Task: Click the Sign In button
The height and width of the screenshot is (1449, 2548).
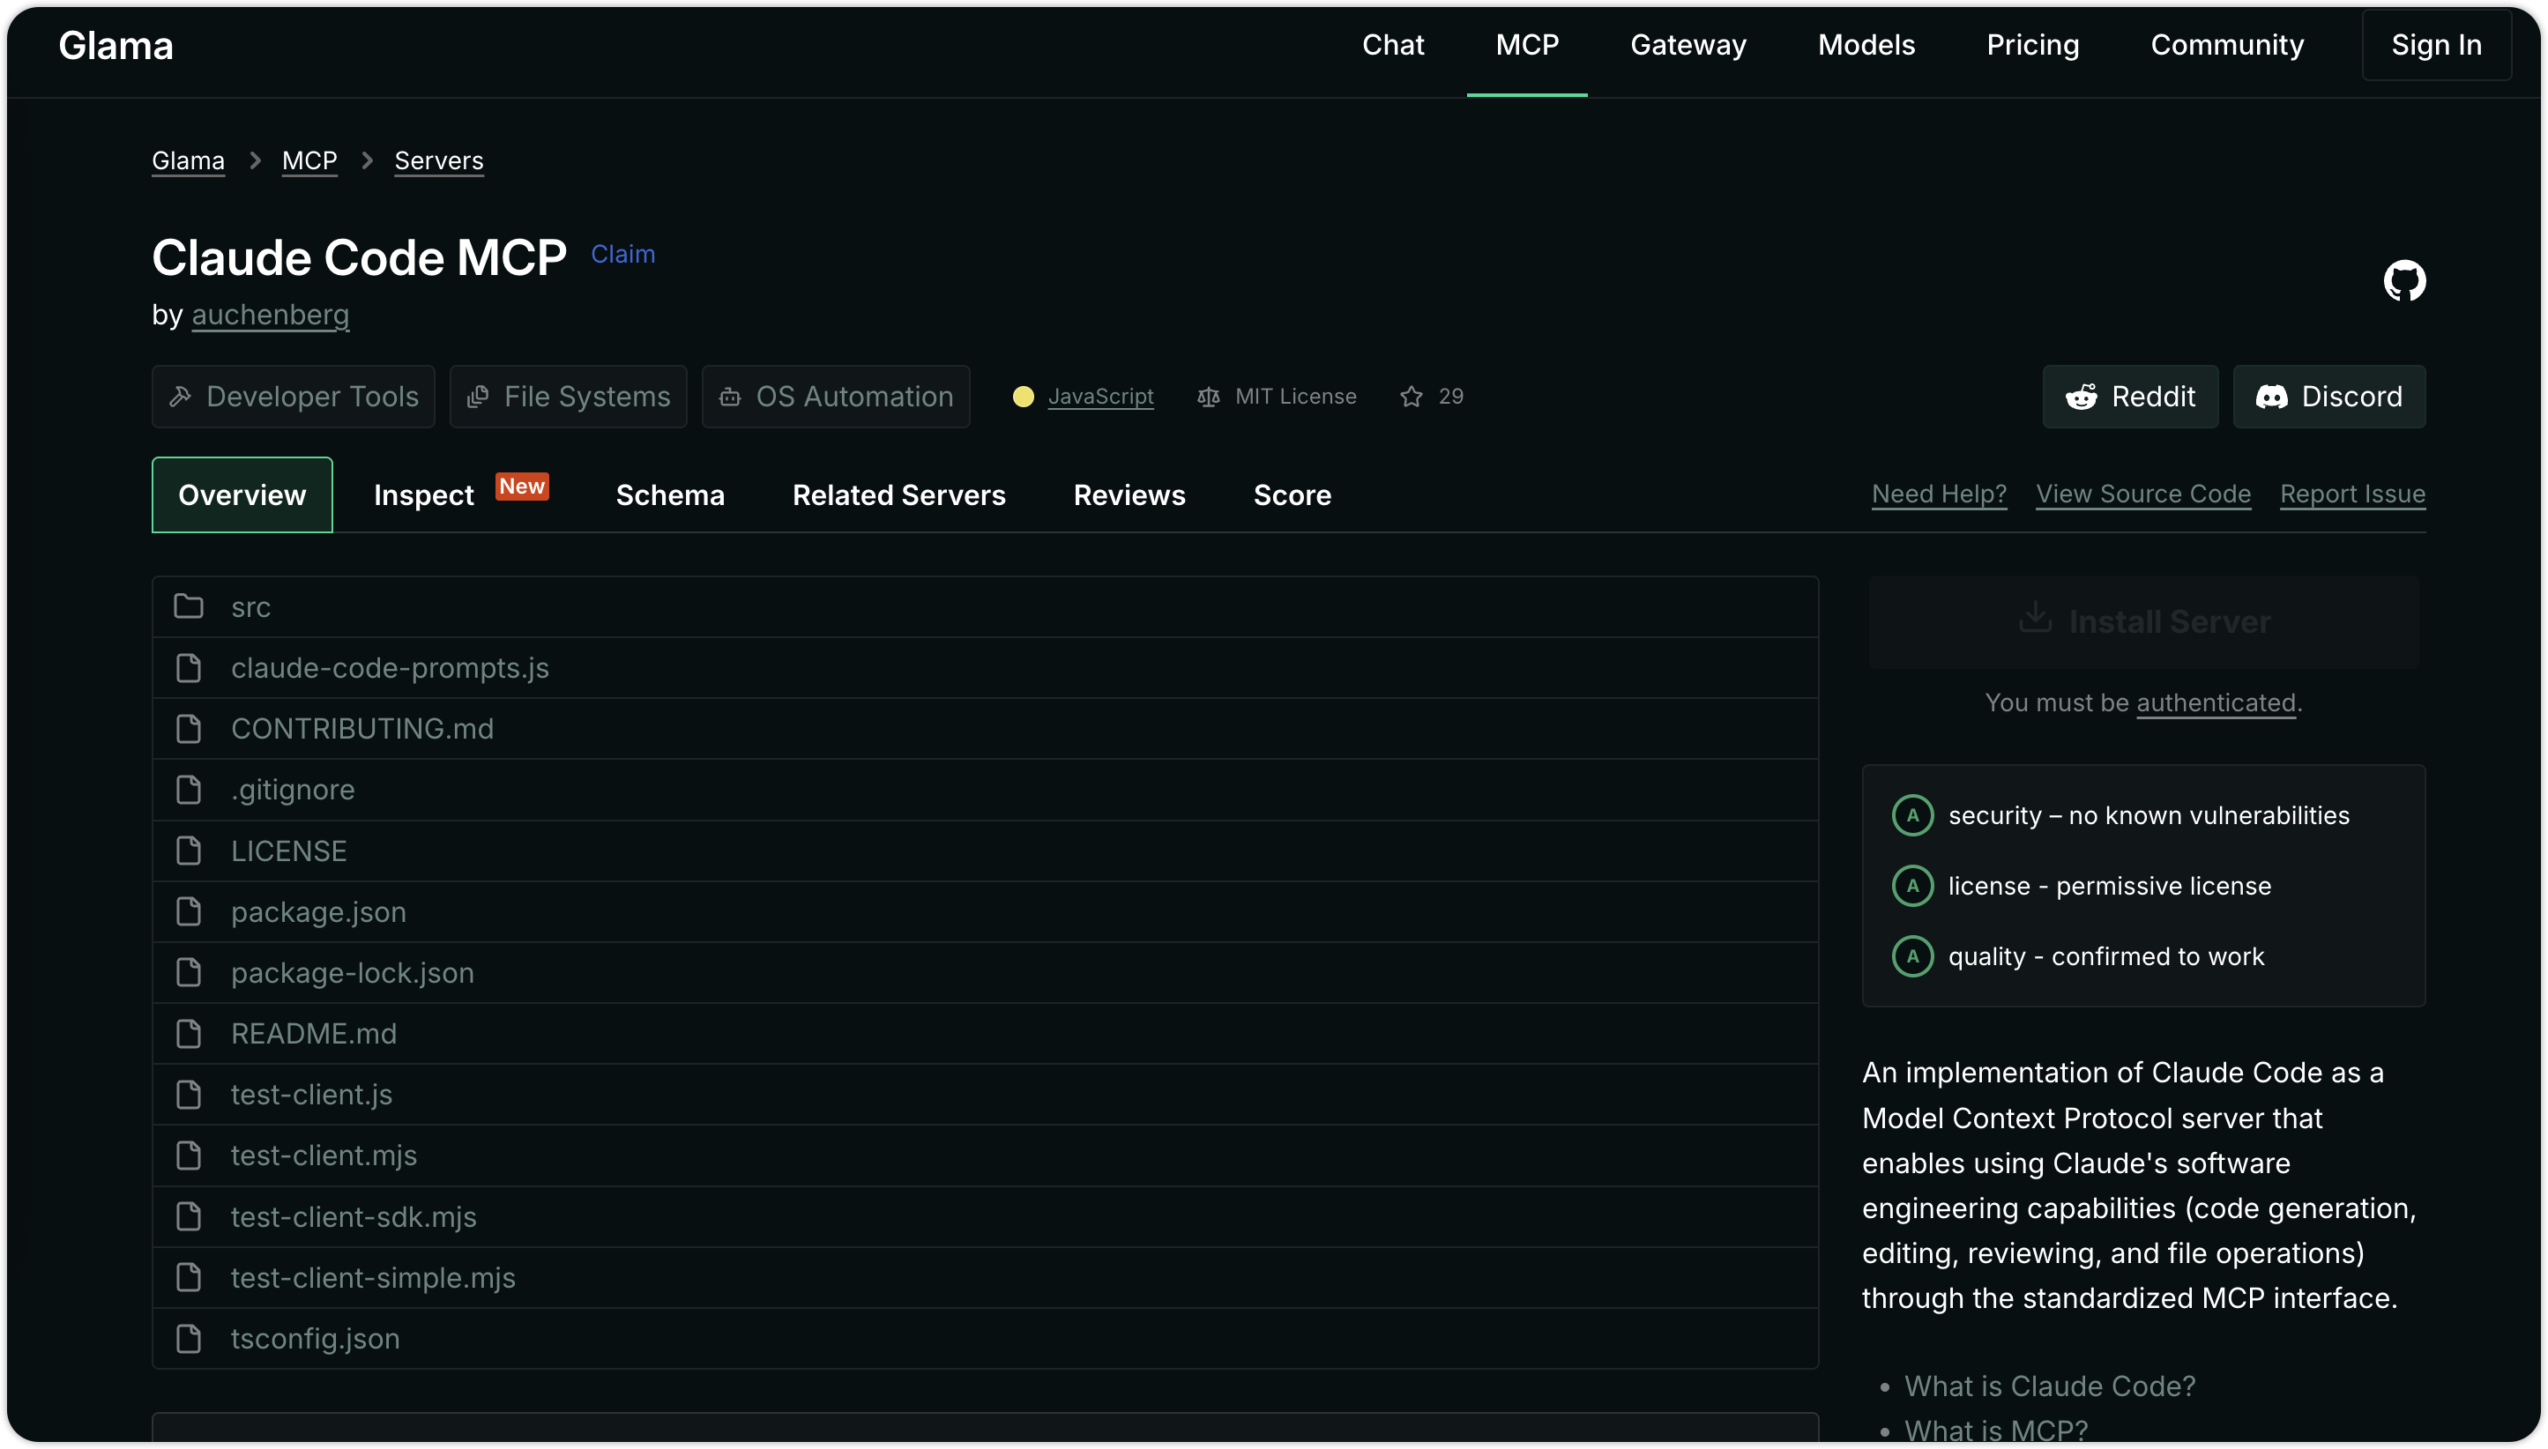Action: (2435, 45)
